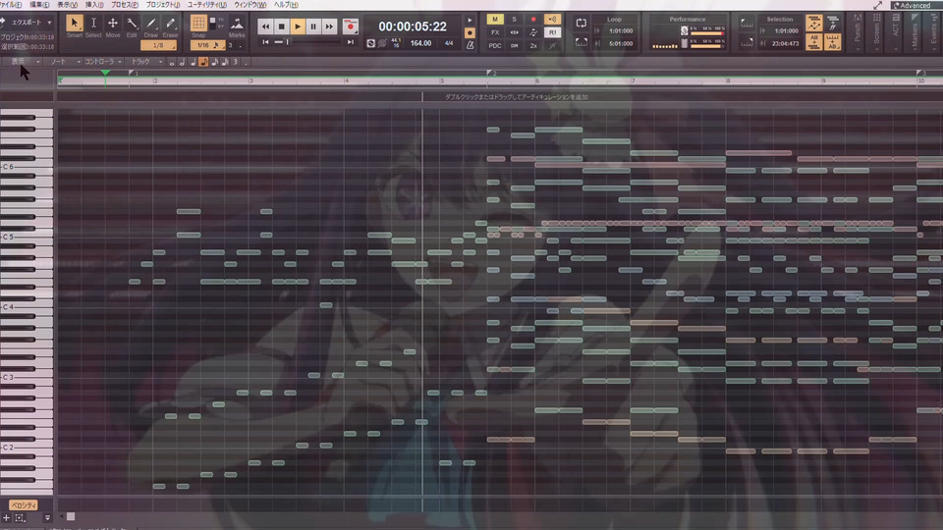Rewind the transport
The width and height of the screenshot is (943, 530).
point(265,26)
